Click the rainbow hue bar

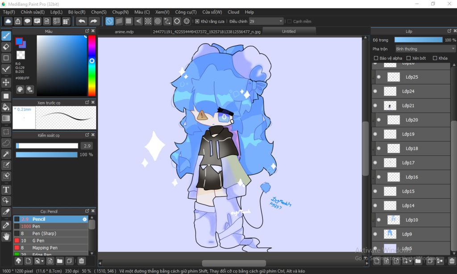[92, 66]
